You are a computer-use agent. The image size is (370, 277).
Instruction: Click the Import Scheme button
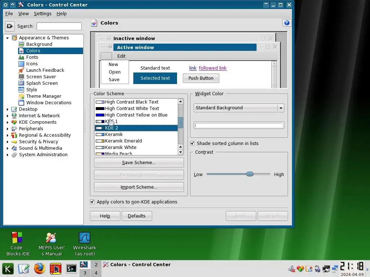[x=139, y=187]
